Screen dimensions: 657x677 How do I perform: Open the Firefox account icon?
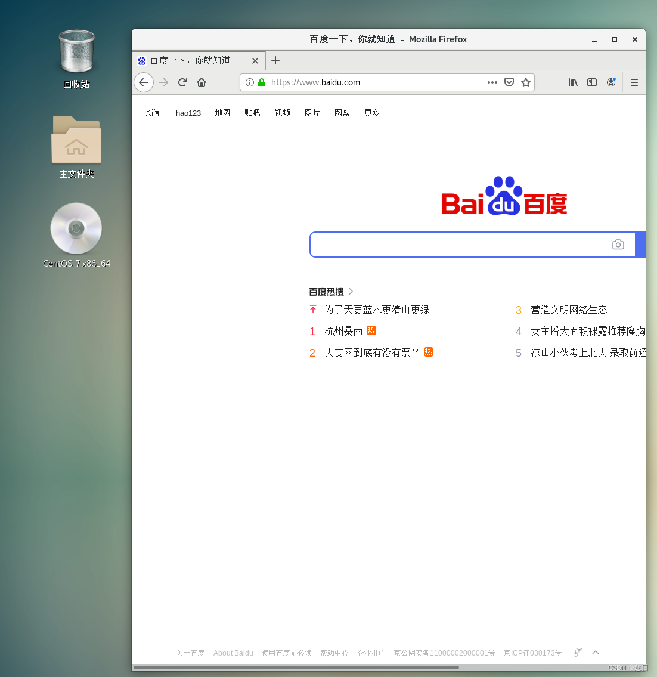[611, 82]
